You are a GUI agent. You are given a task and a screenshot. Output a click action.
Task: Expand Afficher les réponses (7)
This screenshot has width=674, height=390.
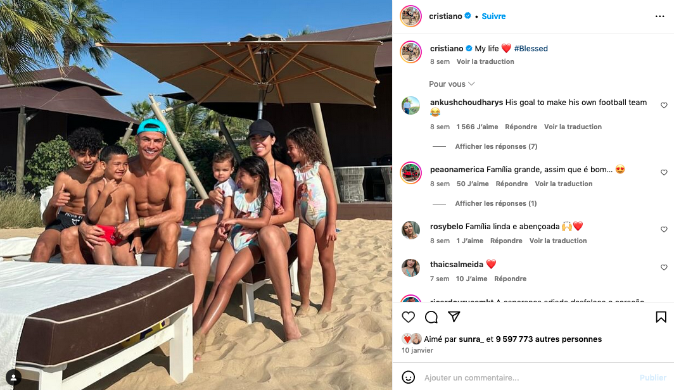[x=496, y=146]
